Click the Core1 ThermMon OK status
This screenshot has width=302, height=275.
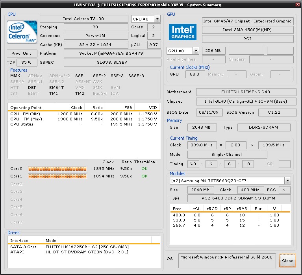145,176
